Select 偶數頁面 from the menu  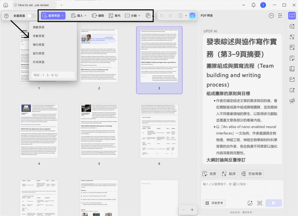click(39, 27)
